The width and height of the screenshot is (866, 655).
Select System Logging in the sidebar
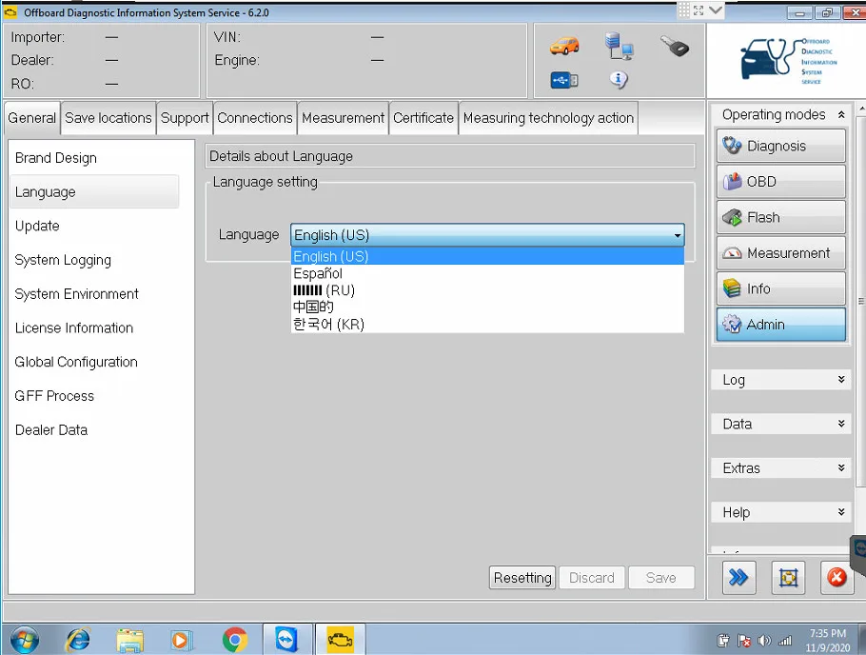coord(94,260)
